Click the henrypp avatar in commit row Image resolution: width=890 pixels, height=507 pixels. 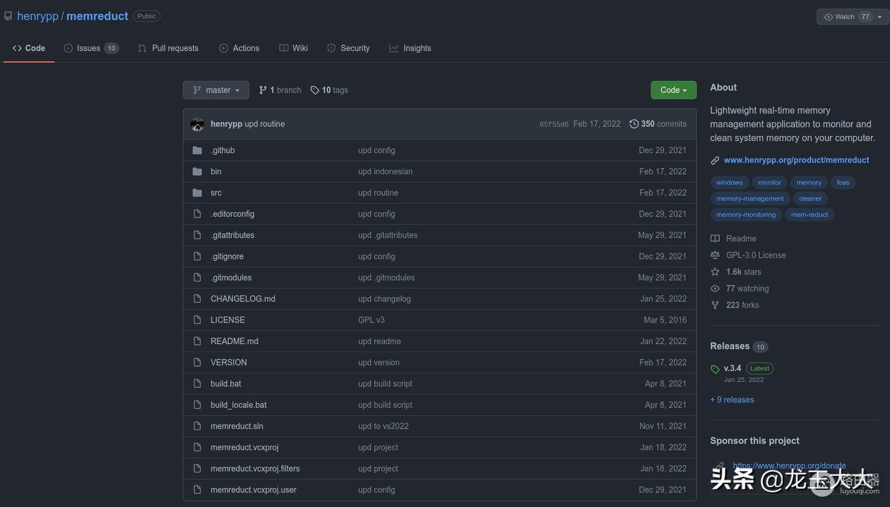(x=197, y=124)
